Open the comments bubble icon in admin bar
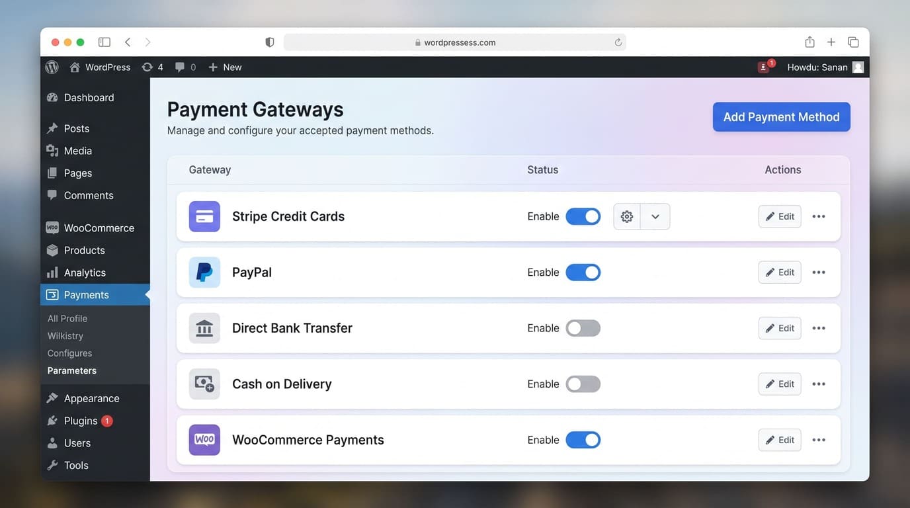Image resolution: width=910 pixels, height=508 pixels. tap(185, 67)
